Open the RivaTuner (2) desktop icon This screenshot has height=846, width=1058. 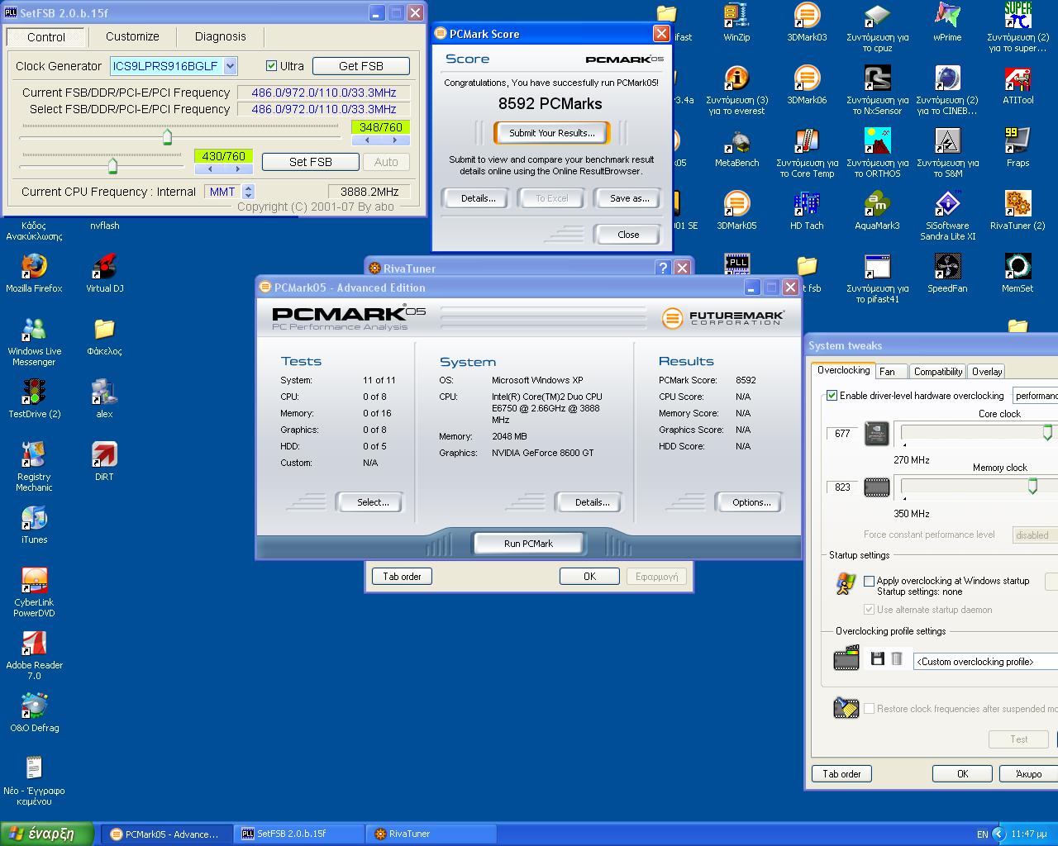1017,211
